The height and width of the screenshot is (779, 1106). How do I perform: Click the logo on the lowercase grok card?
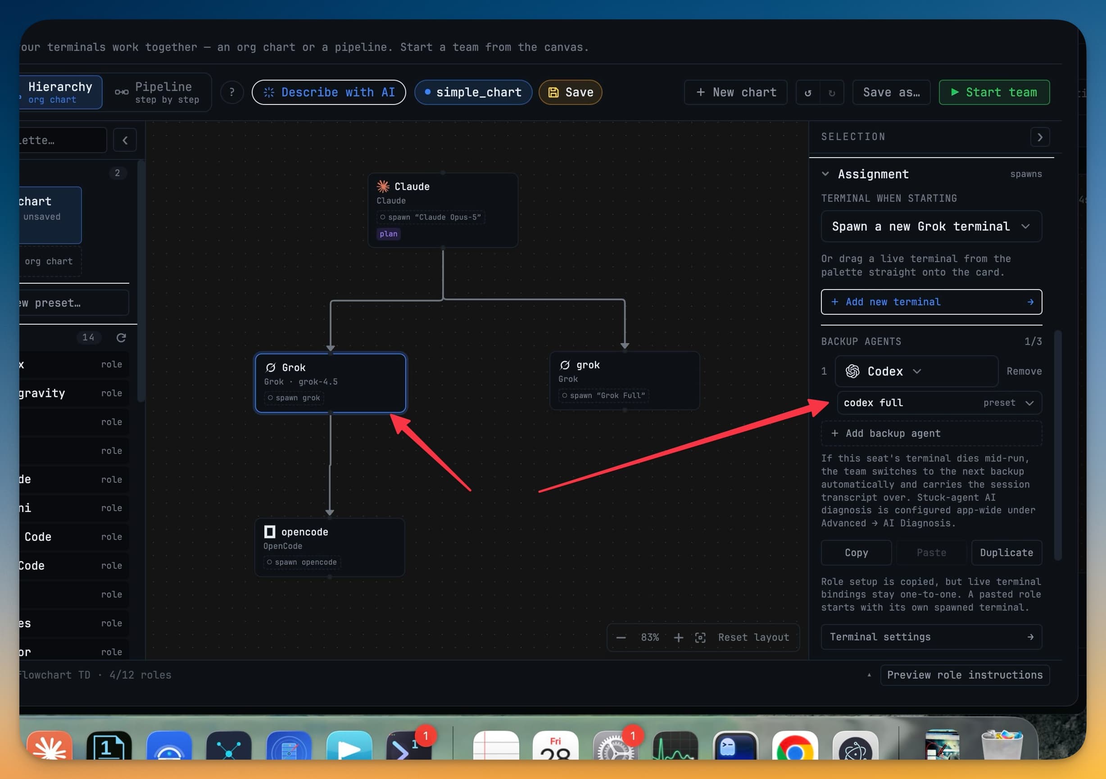click(x=565, y=365)
